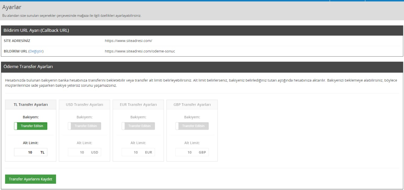Click the Değiştir link beside Bildirim URL

coord(36,51)
